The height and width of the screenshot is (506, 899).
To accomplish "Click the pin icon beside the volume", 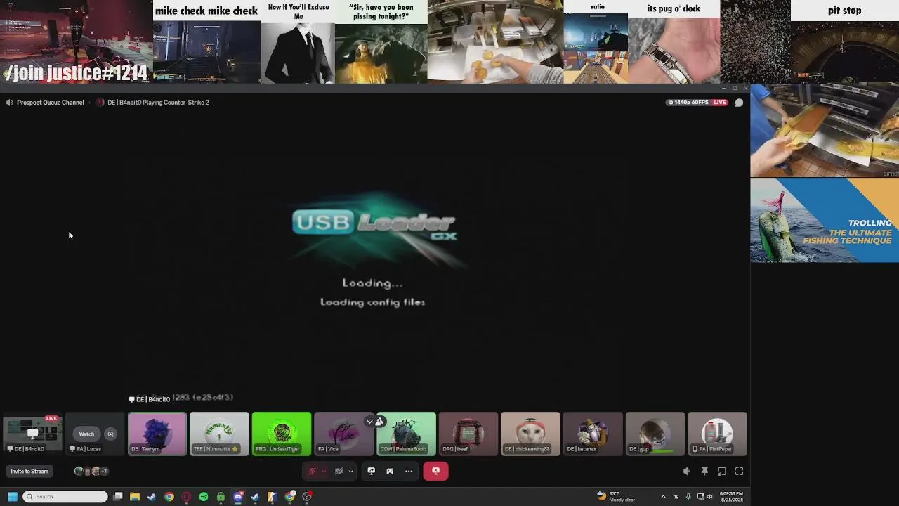I will click(704, 472).
